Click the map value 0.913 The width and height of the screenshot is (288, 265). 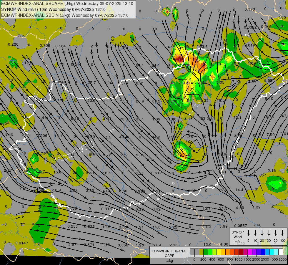(106, 209)
